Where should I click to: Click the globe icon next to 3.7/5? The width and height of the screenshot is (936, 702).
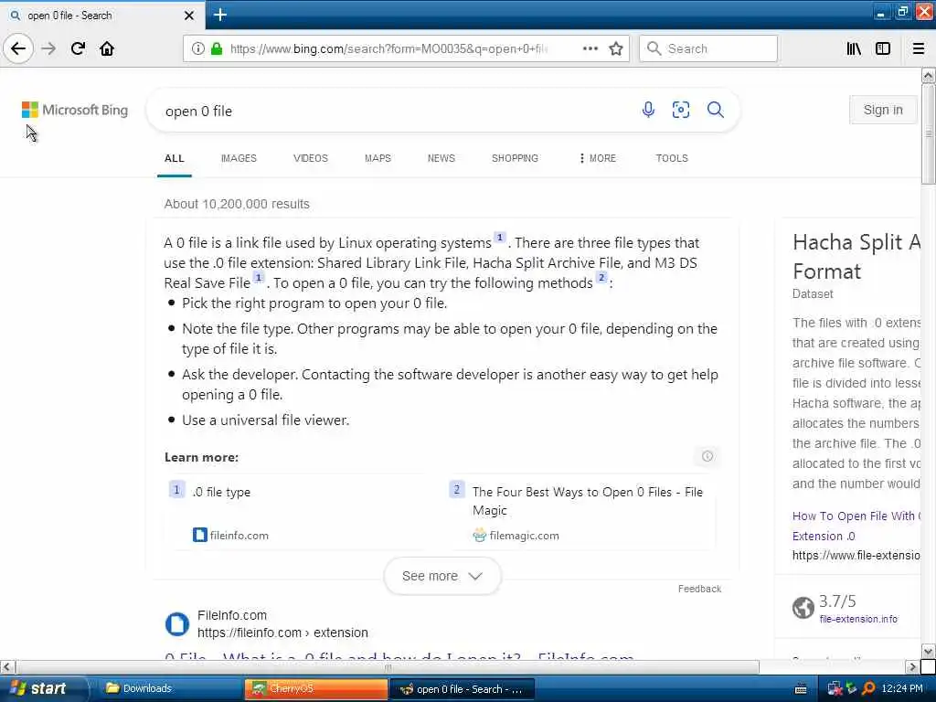(x=803, y=608)
